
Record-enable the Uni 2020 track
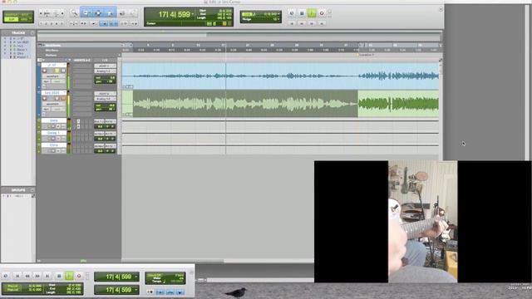[x=44, y=98]
